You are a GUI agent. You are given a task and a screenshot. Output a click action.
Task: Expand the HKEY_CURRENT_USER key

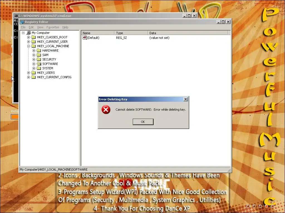[29, 42]
